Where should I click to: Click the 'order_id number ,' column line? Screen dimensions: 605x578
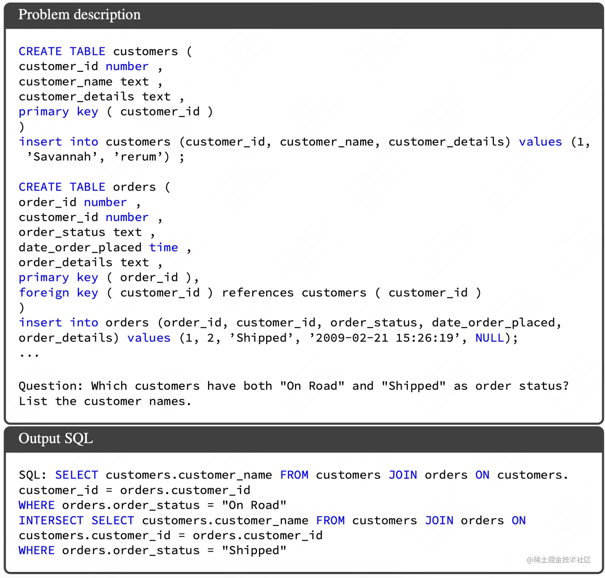[80, 203]
